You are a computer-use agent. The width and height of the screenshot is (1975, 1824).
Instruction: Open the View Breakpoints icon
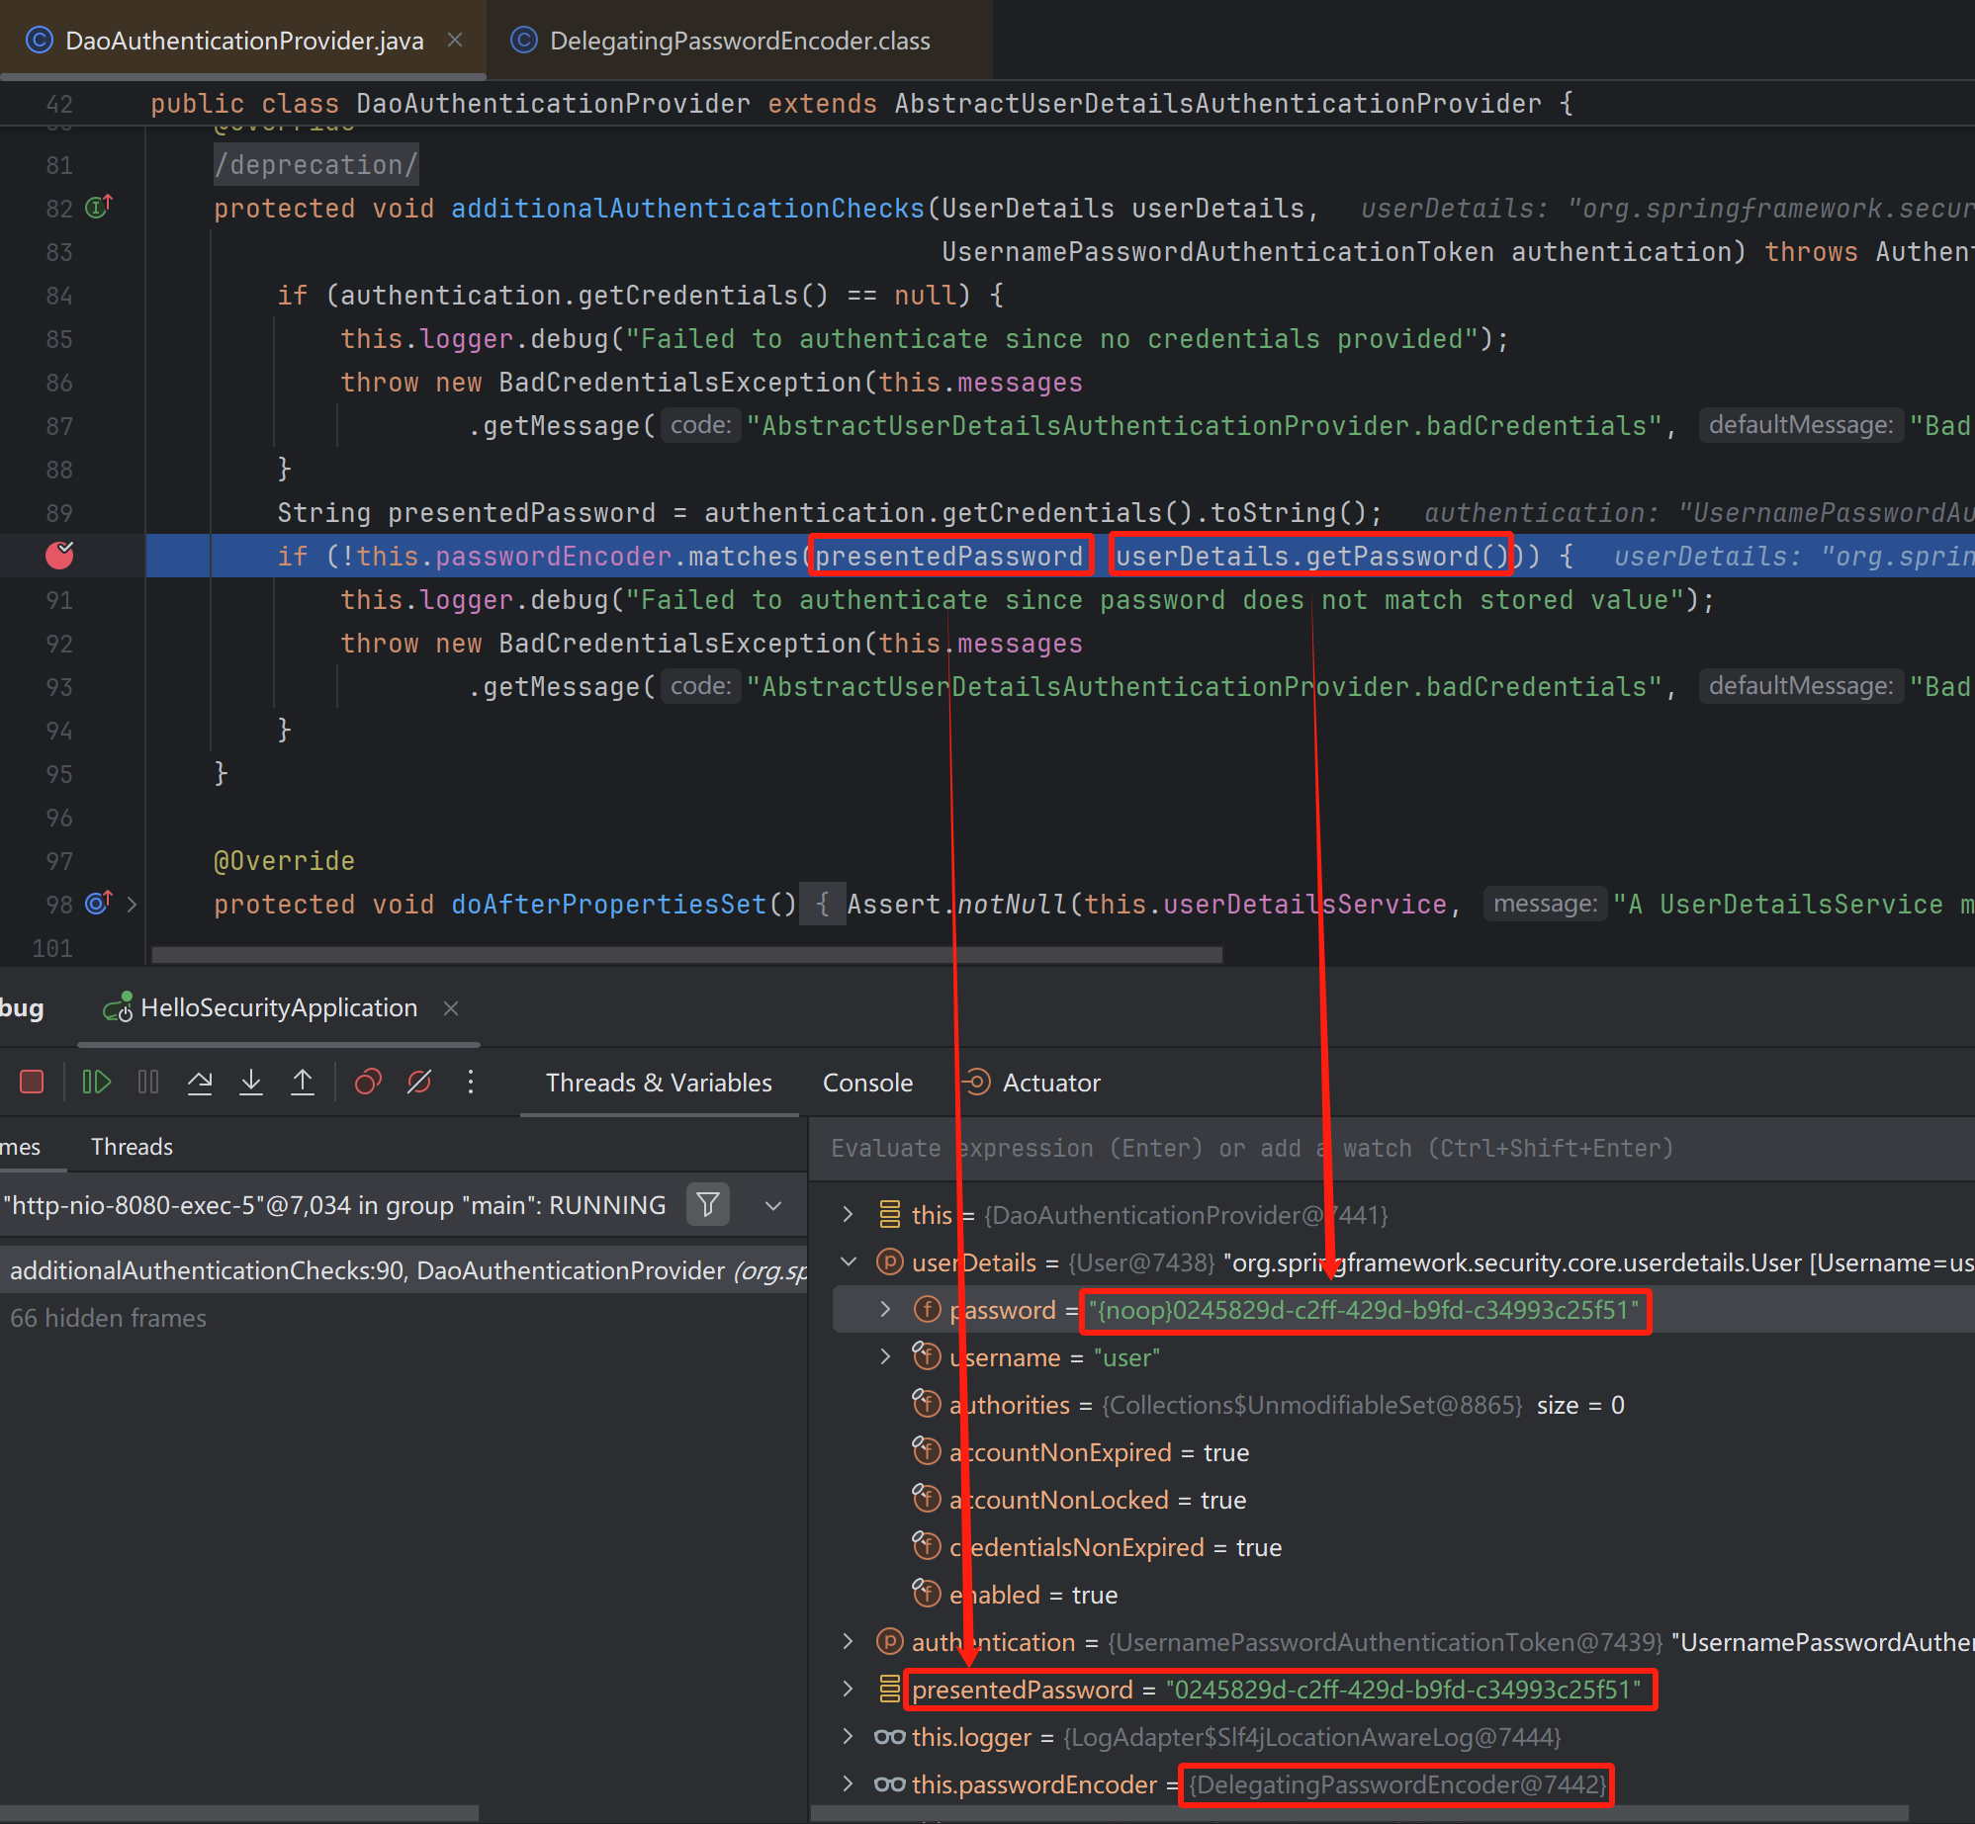pyautogui.click(x=368, y=1083)
